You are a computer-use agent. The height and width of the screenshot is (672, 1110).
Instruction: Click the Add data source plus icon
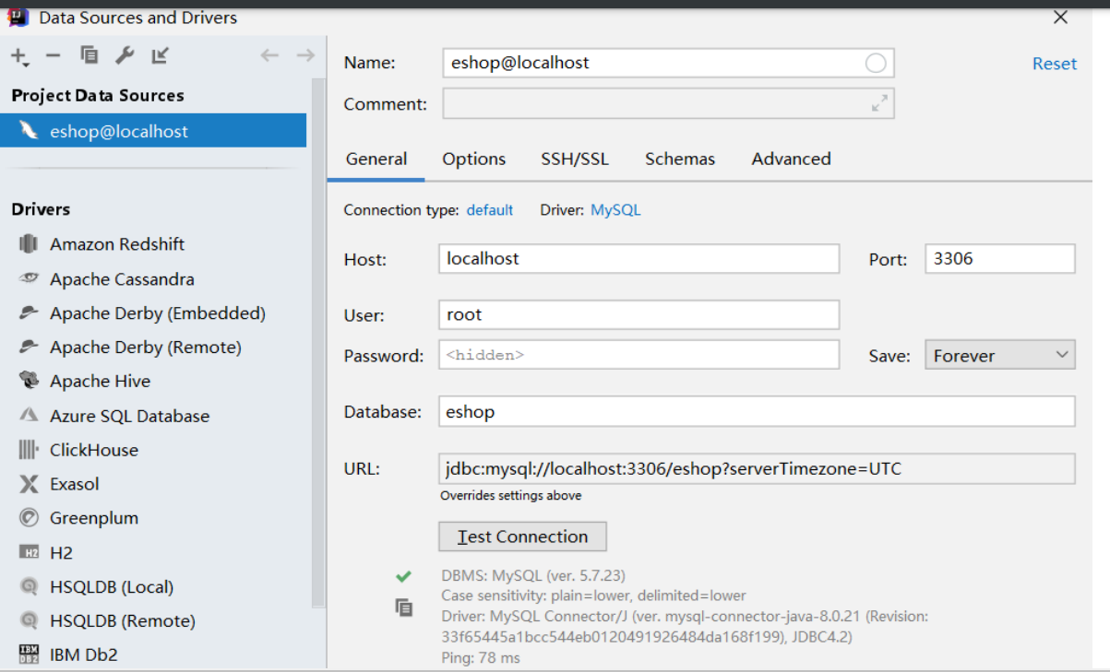[19, 56]
